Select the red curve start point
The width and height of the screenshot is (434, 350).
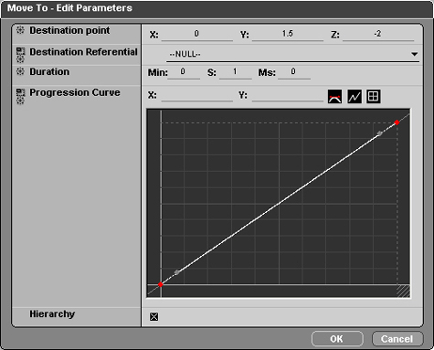161,284
